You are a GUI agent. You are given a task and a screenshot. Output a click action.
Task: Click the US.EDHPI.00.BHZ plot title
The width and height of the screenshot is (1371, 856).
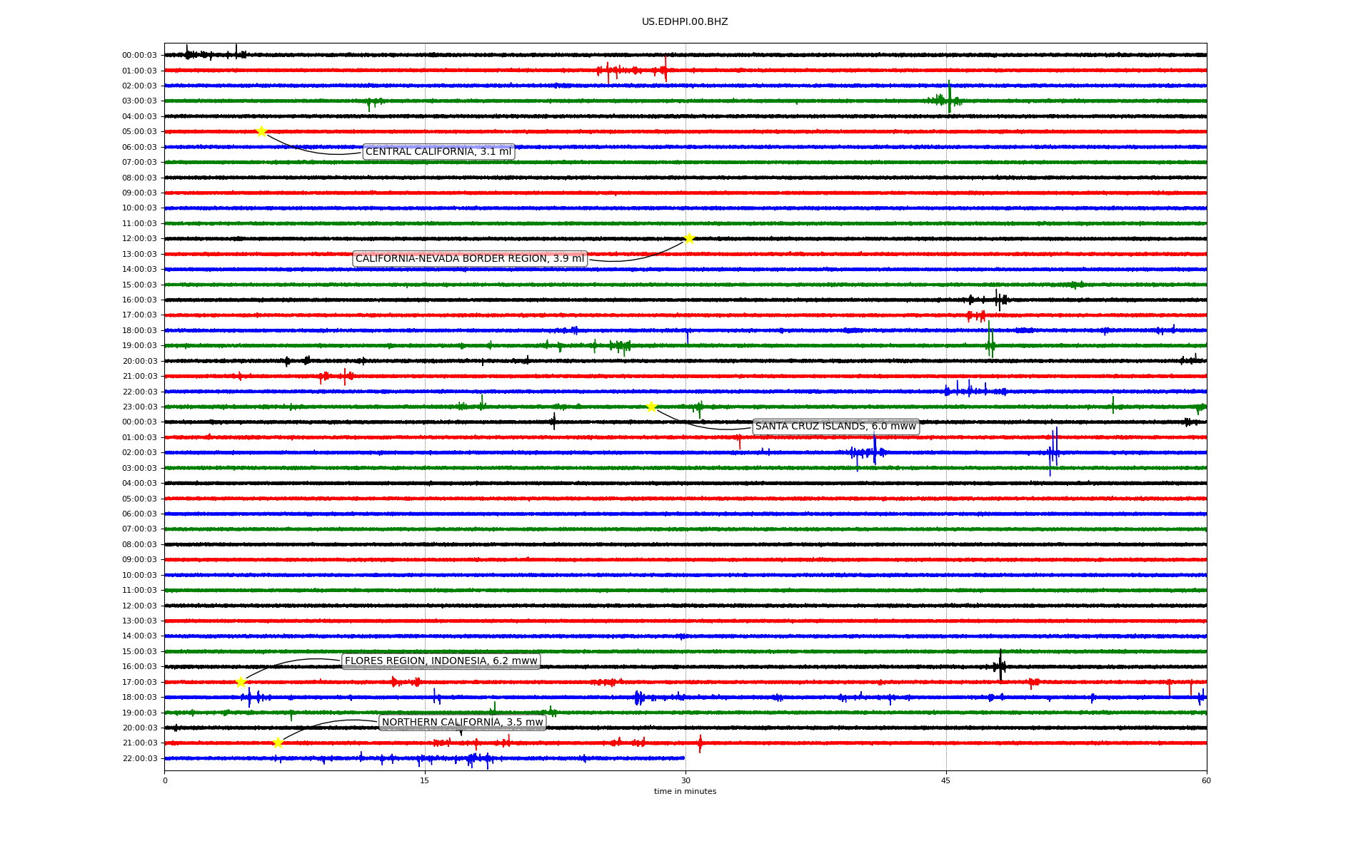tap(685, 22)
